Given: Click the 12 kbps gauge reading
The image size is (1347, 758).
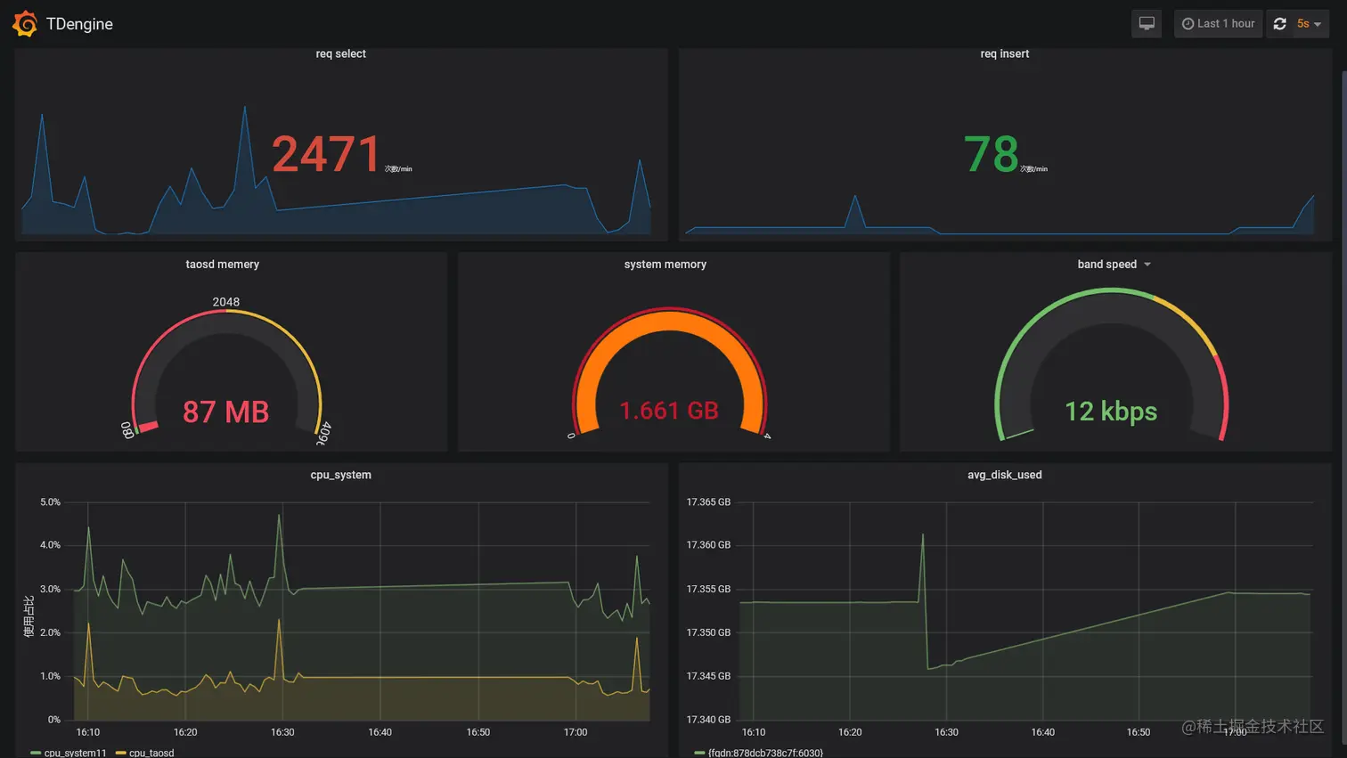Looking at the screenshot, I should coord(1111,412).
